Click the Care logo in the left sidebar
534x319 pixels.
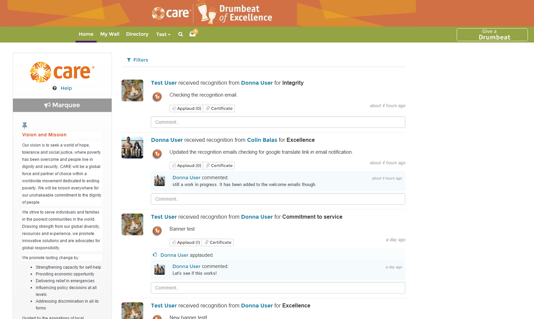pyautogui.click(x=62, y=72)
